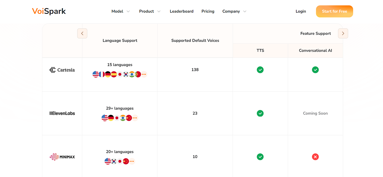Click the MiniMax logo

[x=62, y=157]
